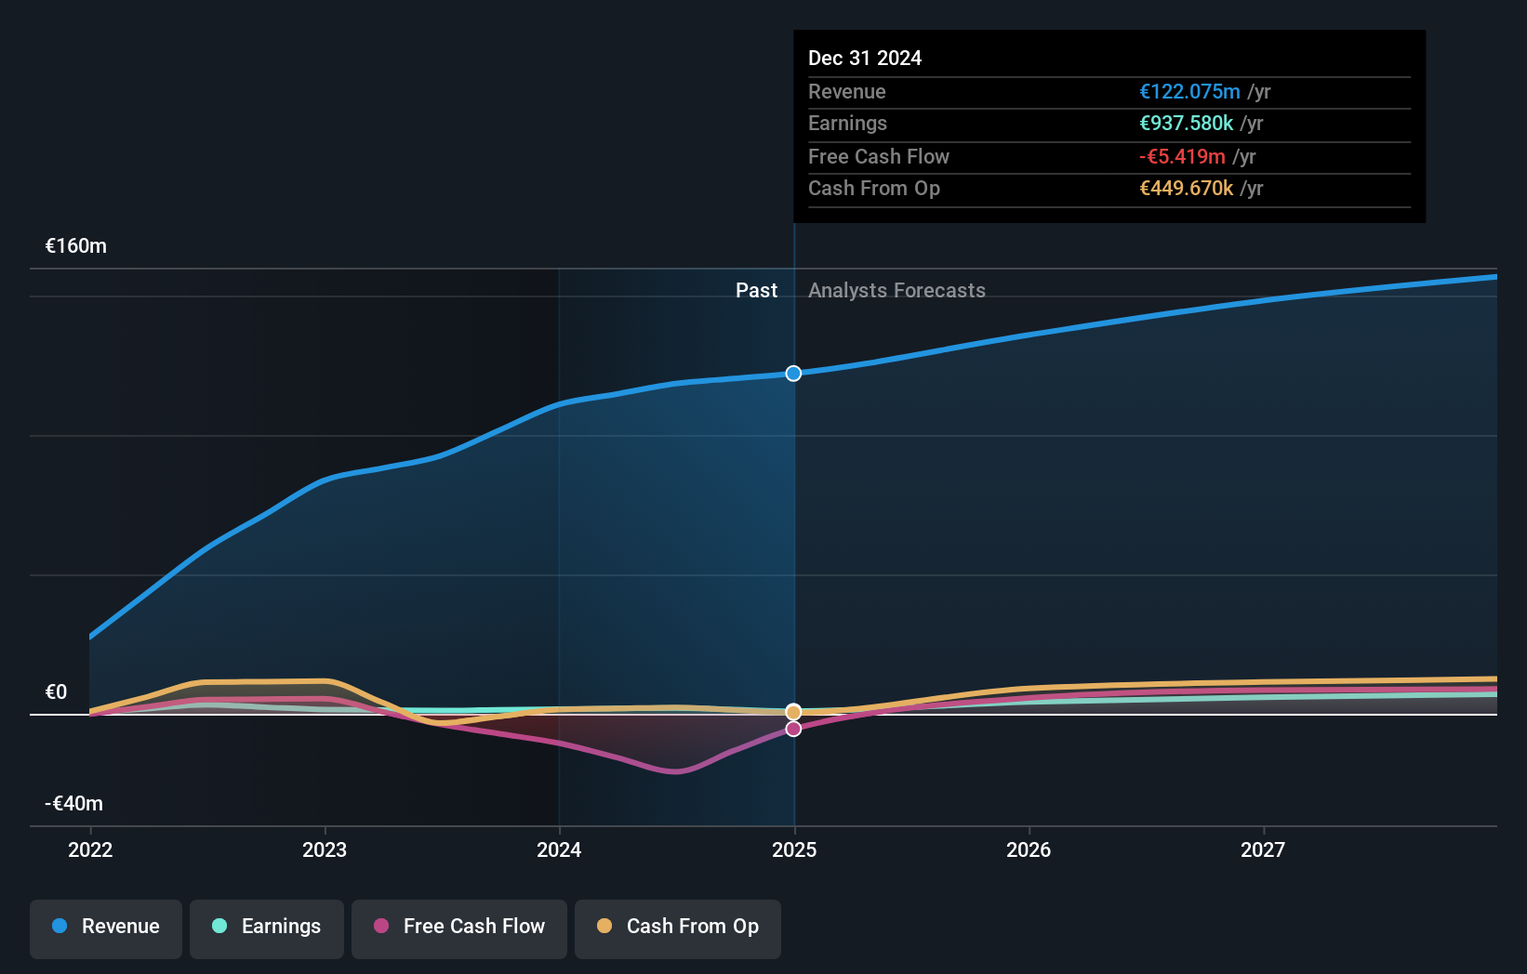The image size is (1527, 974).
Task: Click the -€5.419m free cash flow value
Action: point(1182,156)
